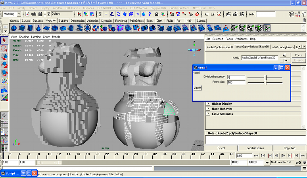Choose the Rotate tool in toolbox
Viewport: 307px width, 178px height.
4,65
